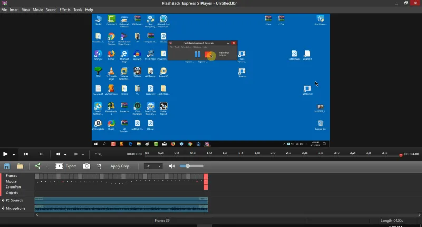Mute the PC Sounds track
This screenshot has height=227, width=422.
(x=3, y=200)
